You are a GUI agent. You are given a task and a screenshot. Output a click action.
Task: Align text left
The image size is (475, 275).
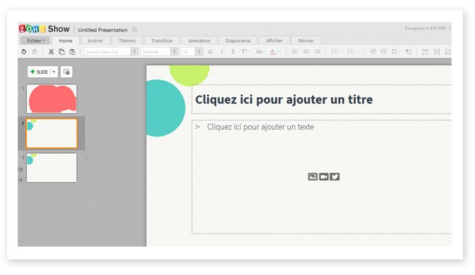294,52
